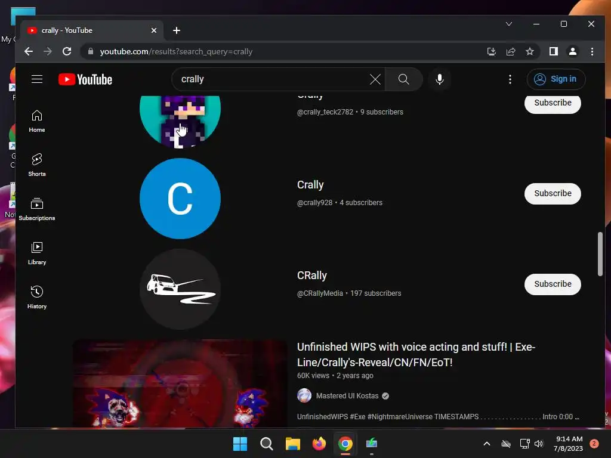Open Chrome profile icon
Viewport: 611px width, 458px height.
click(572, 51)
